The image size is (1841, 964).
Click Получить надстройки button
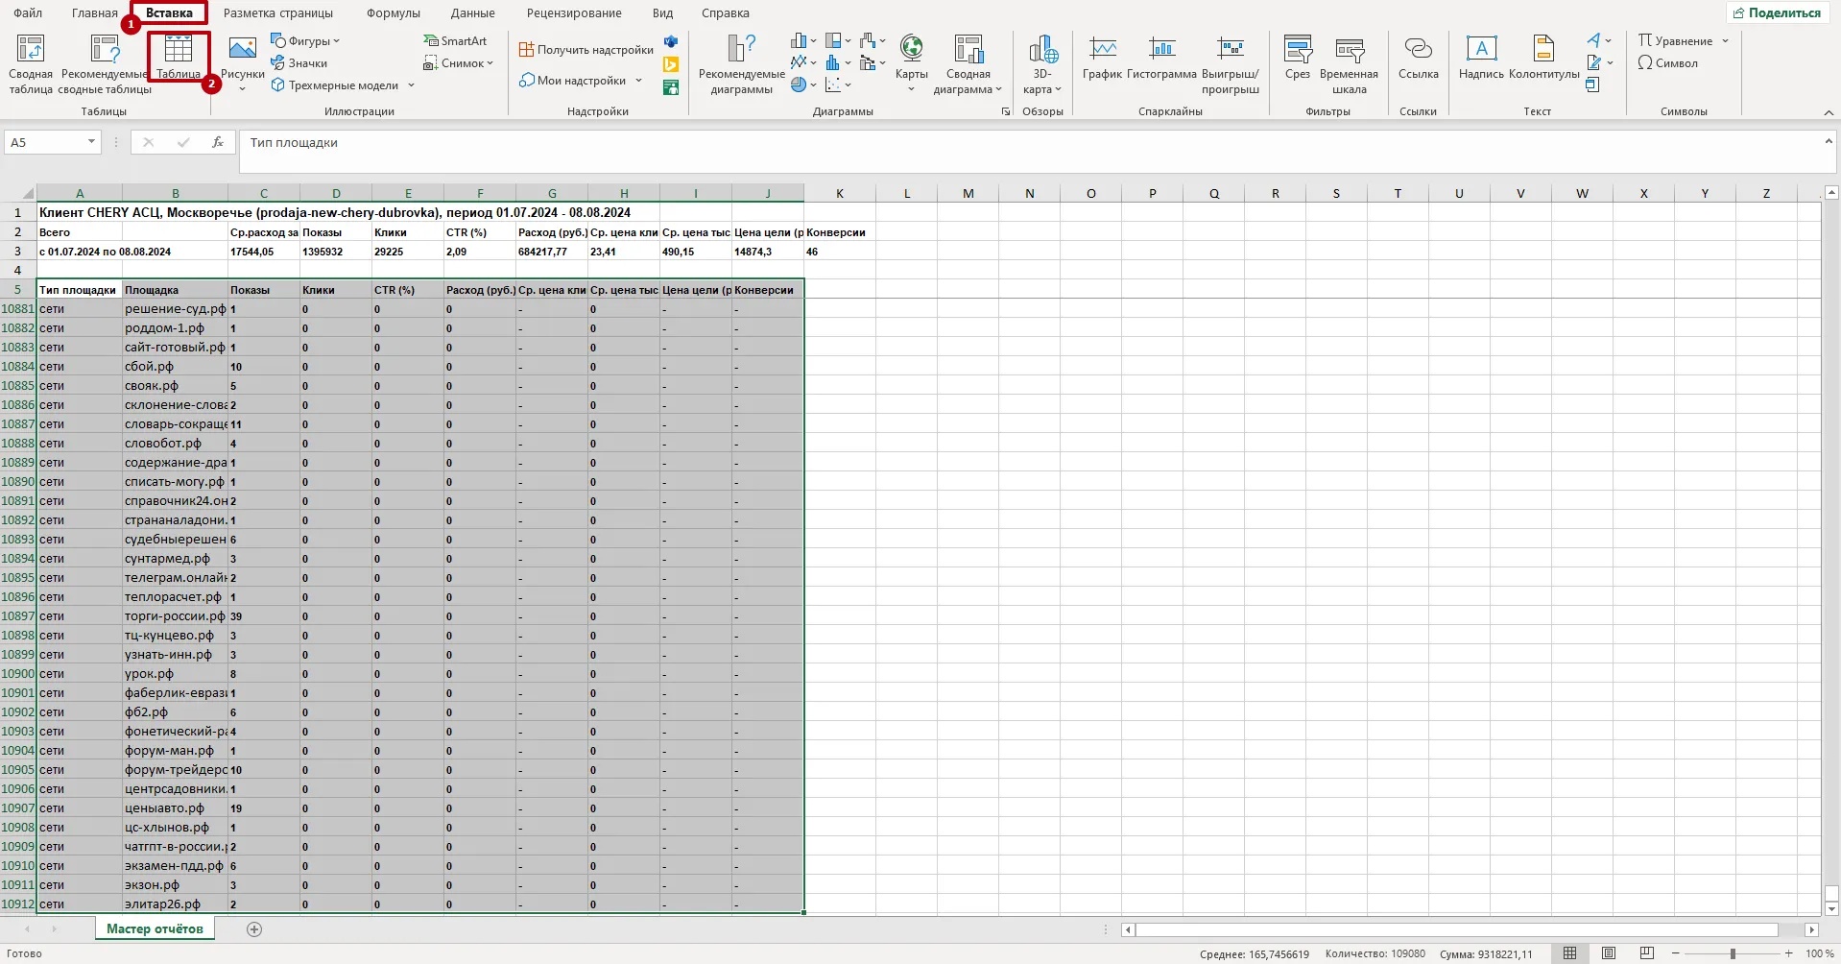586,50
